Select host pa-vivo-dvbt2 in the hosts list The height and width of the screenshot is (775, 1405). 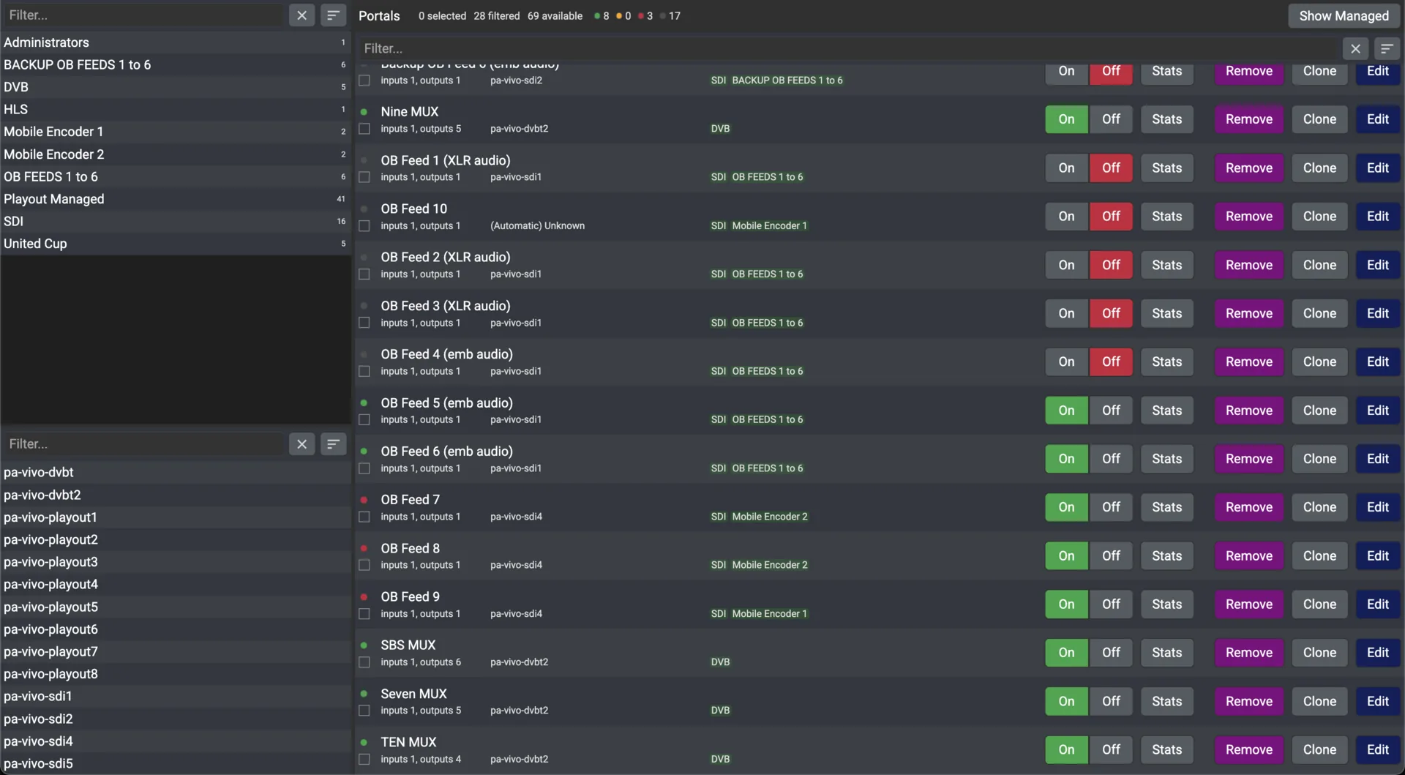[176, 495]
